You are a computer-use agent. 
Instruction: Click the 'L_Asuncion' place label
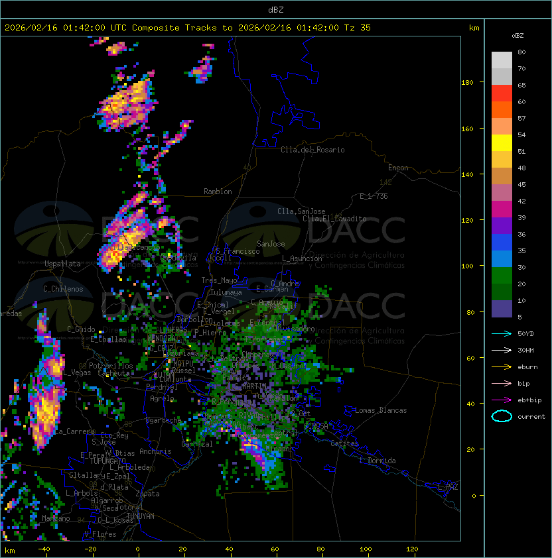click(302, 258)
